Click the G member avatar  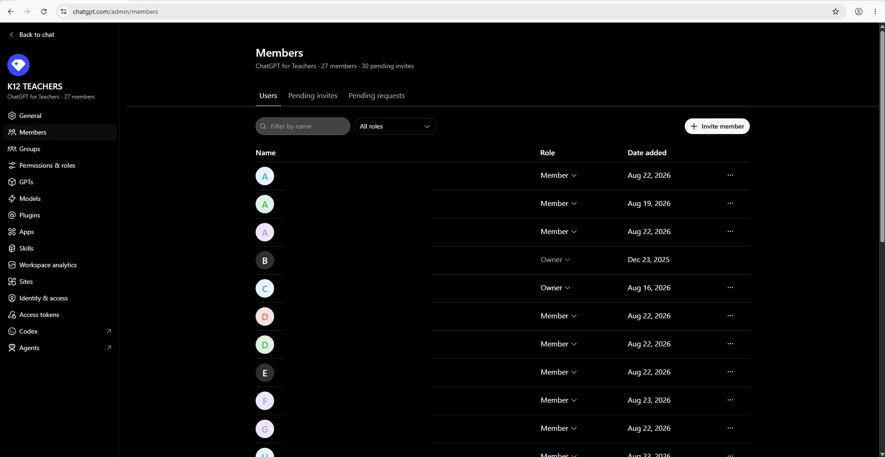click(265, 429)
